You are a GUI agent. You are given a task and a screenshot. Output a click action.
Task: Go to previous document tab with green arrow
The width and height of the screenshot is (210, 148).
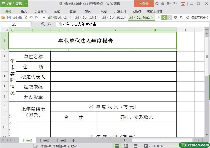coord(164,18)
